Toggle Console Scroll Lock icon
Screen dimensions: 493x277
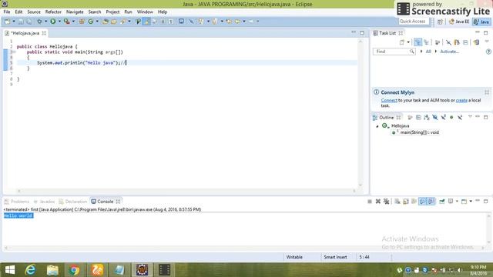[406, 202]
